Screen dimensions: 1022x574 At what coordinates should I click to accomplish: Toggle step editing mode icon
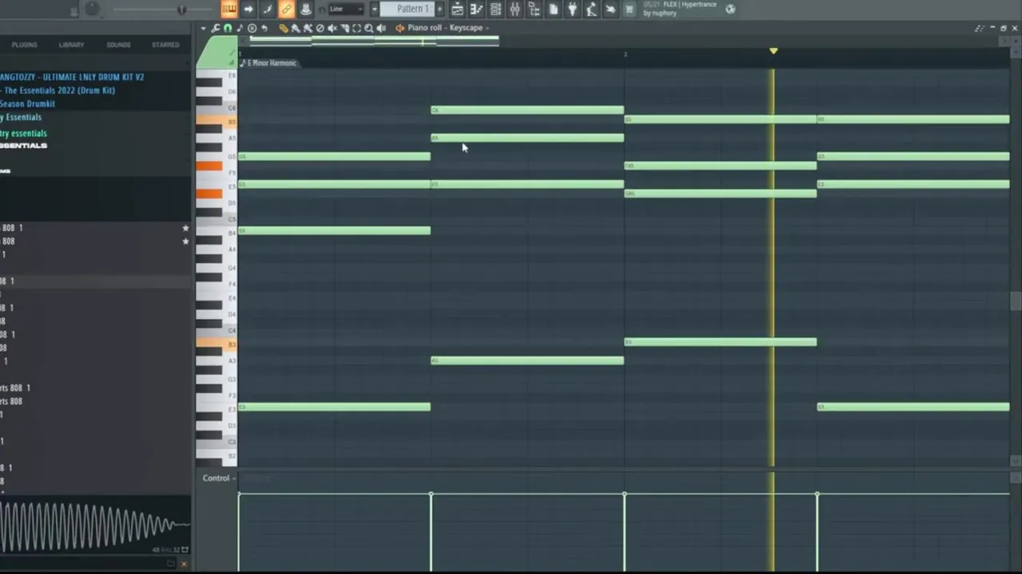(267, 9)
